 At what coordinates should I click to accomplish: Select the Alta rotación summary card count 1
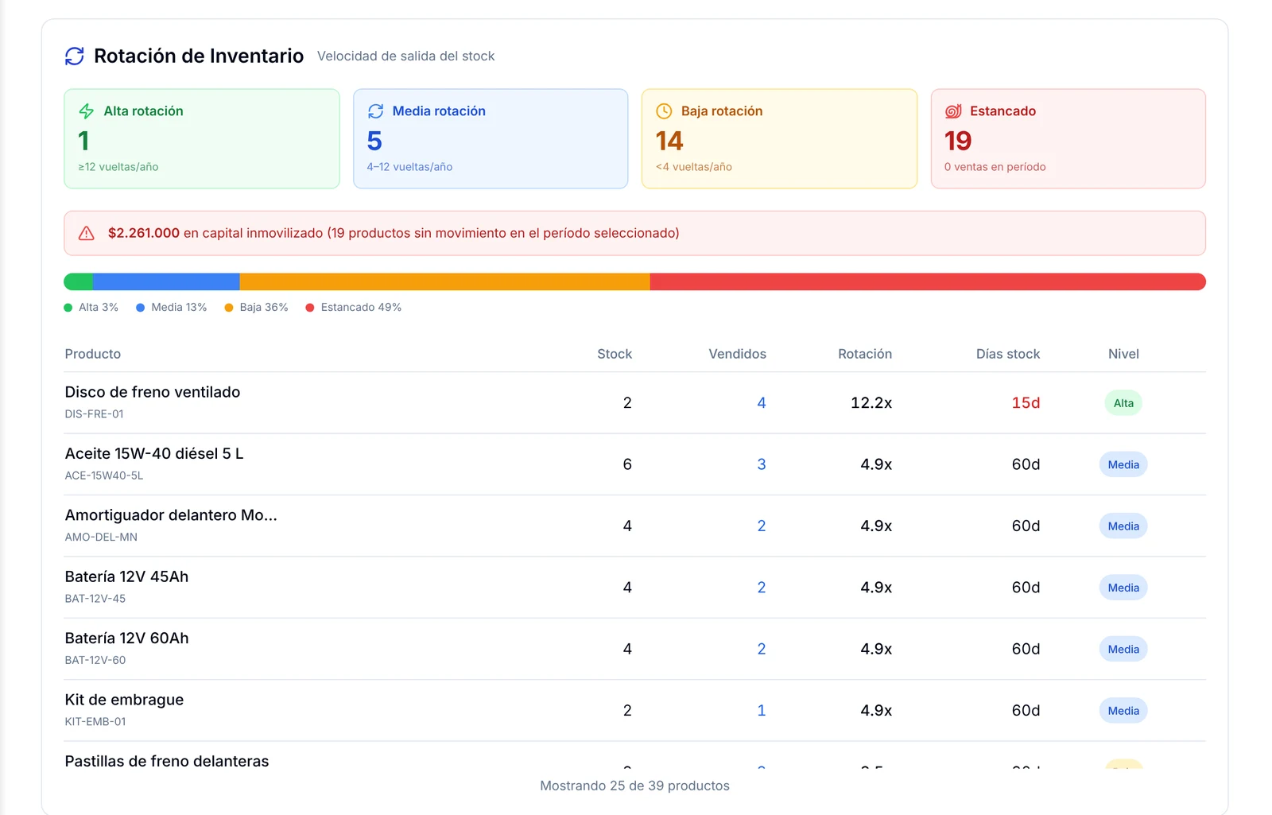click(83, 141)
